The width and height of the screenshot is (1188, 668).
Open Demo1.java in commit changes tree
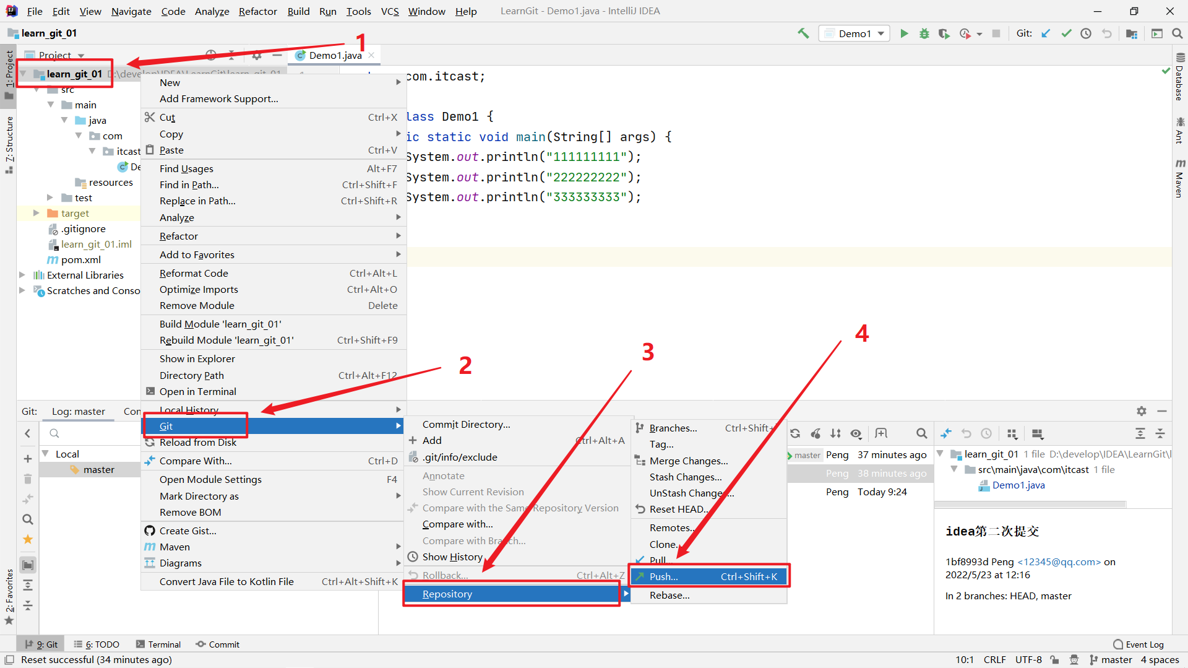tap(1018, 485)
